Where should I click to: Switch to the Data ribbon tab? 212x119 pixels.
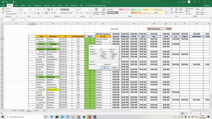tap(54, 5)
